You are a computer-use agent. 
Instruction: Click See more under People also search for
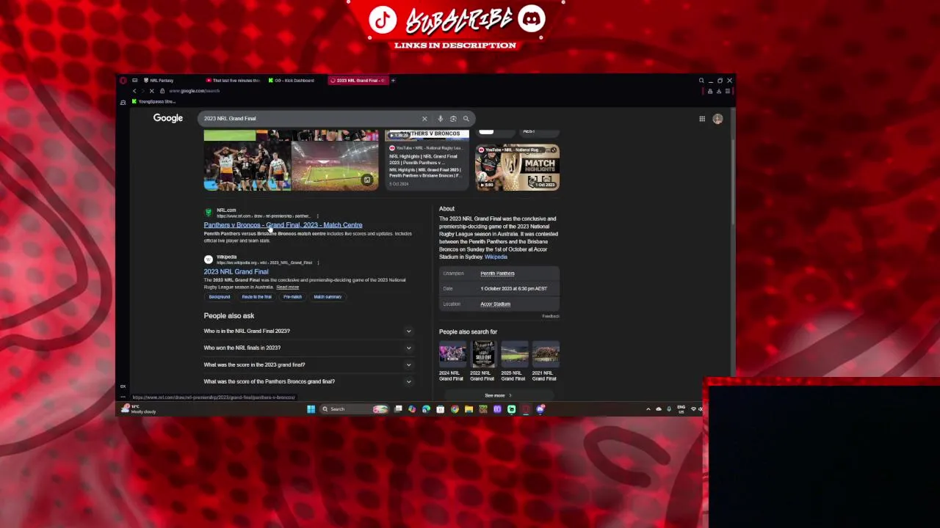[x=498, y=396]
